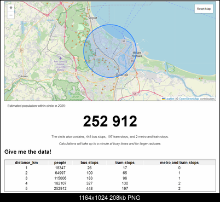Click the Reset Map button
The image size is (220, 202).
(x=204, y=9)
